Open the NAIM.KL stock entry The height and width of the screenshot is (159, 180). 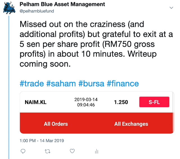pyautogui.click(x=36, y=102)
